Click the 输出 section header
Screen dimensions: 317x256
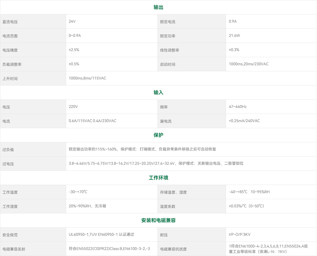tap(158, 7)
